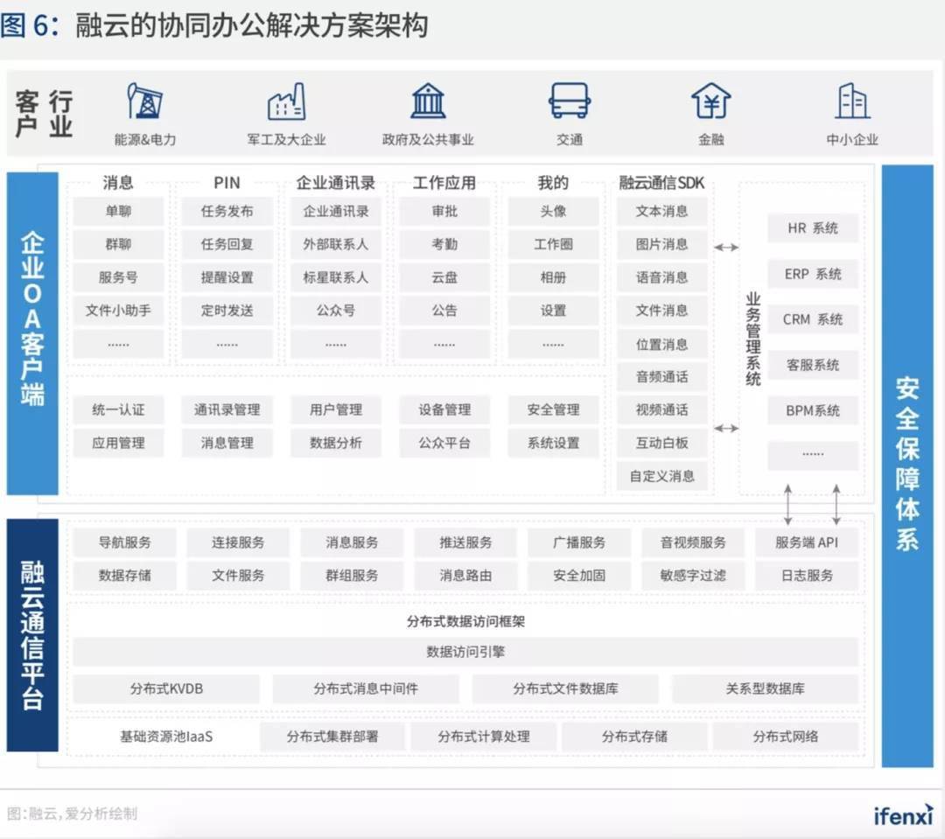Click the 位置消息 box
Image resolution: width=945 pixels, height=839 pixels.
661,344
